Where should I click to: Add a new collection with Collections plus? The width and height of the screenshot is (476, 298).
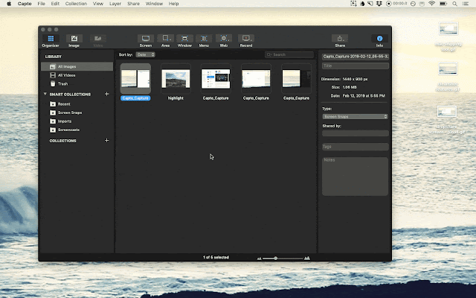point(107,140)
